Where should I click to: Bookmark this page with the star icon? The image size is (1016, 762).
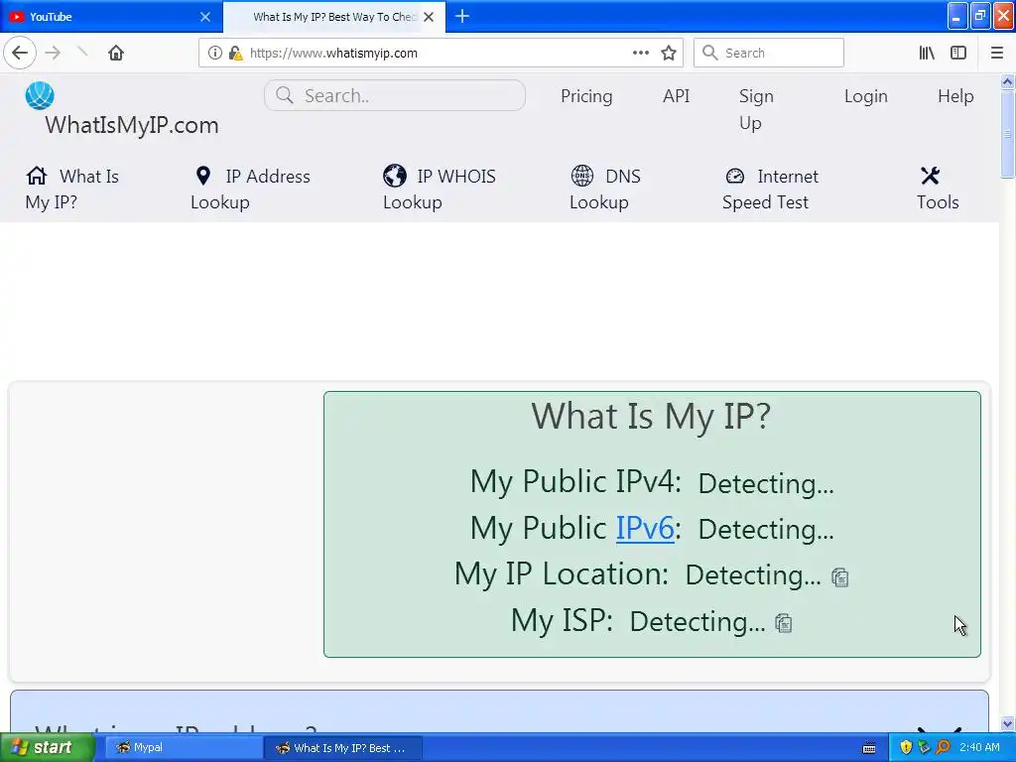[x=669, y=53]
